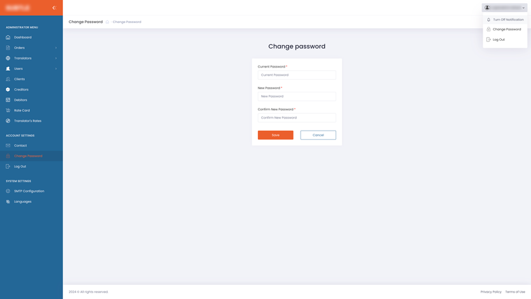531x299 pixels.
Task: Click the SMTP Configuration gear icon
Action: click(x=8, y=191)
